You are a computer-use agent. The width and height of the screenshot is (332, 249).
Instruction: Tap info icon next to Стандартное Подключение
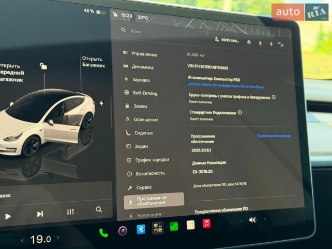240,112
